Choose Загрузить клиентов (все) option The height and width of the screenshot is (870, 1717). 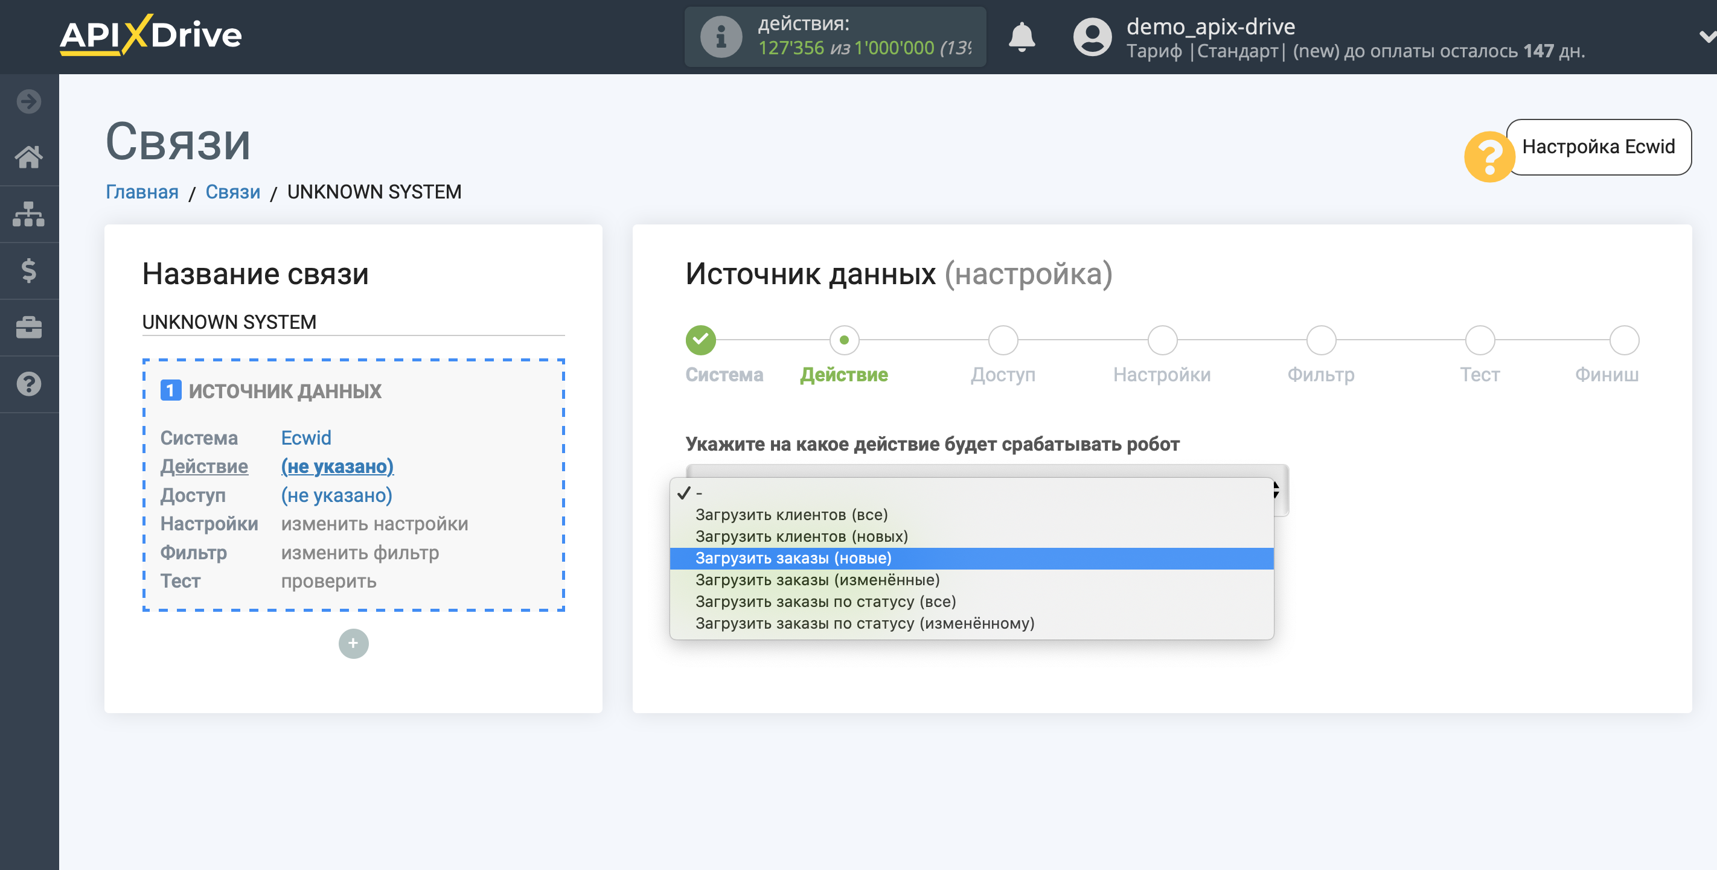click(971, 514)
